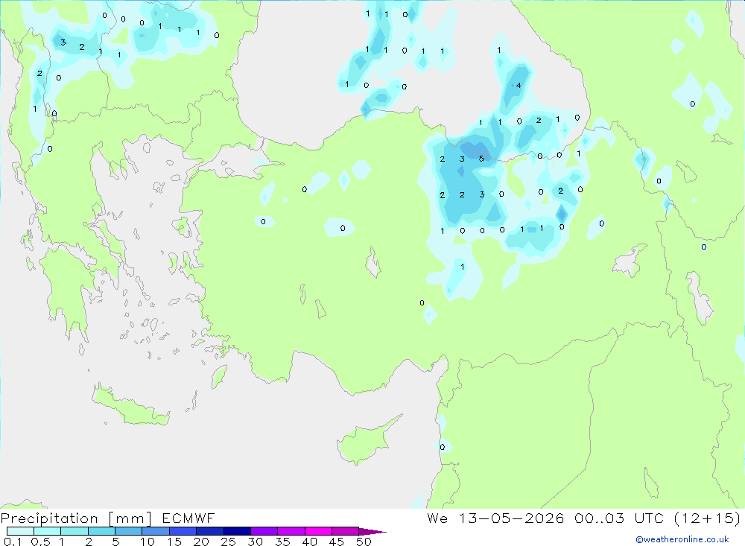Screen dimensions: 745x546
Task: Click the 'We 13-05-2026' date label
Action: point(495,518)
